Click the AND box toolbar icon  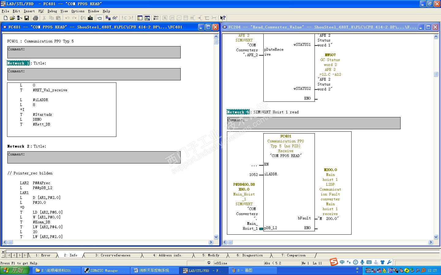point(165,18)
